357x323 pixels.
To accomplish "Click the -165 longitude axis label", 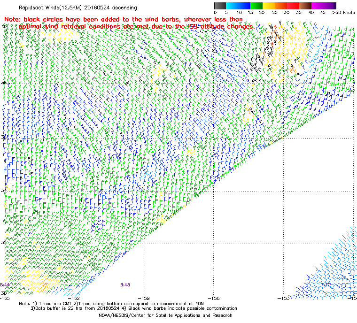I will [5, 298].
